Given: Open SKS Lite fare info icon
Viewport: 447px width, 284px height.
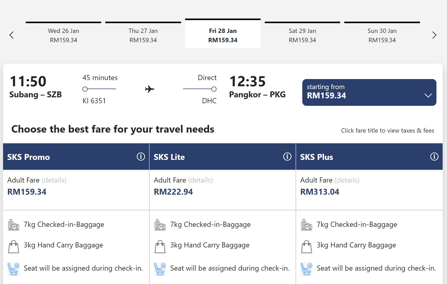Looking at the screenshot, I should [287, 157].
